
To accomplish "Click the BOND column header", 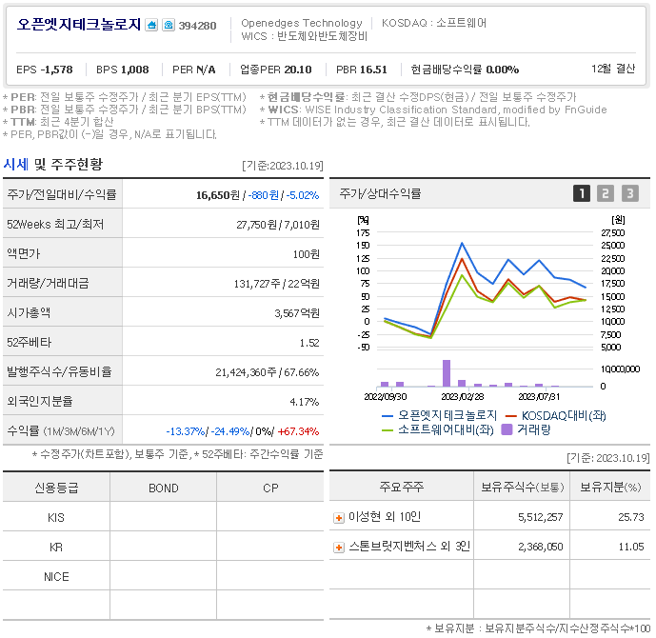I will (x=164, y=488).
